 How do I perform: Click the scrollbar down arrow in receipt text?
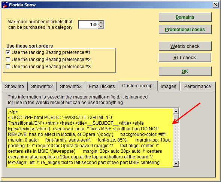click(x=176, y=164)
